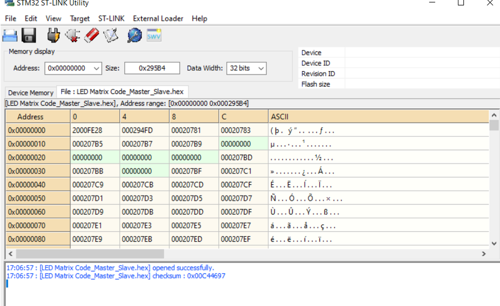Viewport: 500px width, 306px height.
Task: Open the ST-LINK menu
Action: (x=111, y=18)
